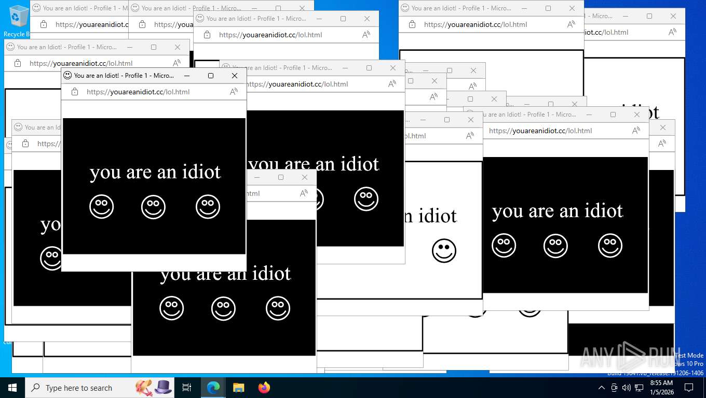Click the lock icon in the window beside Recycle Bin

pyautogui.click(x=44, y=24)
